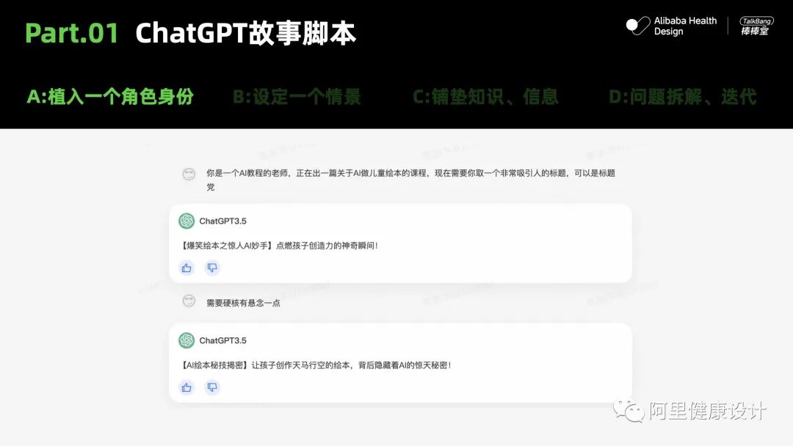Screen dimensions: 793x446
Task: Click the user prompt starting 你是一个AI教程的老师
Action: point(410,180)
